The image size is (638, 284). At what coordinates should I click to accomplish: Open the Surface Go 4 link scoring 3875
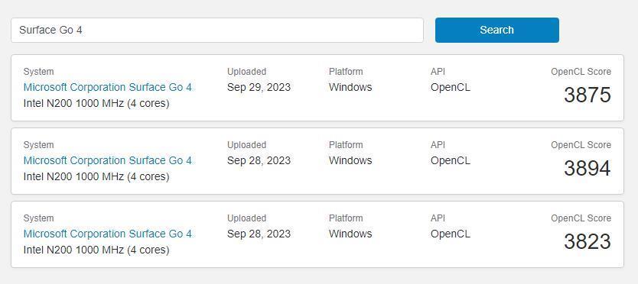pos(107,87)
